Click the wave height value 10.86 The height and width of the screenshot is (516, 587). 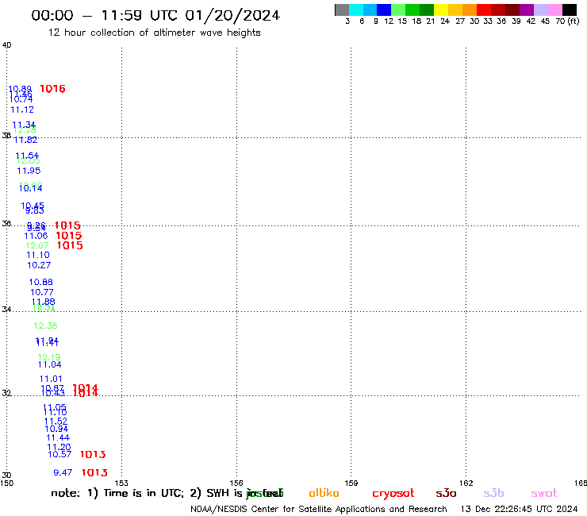[x=41, y=282]
